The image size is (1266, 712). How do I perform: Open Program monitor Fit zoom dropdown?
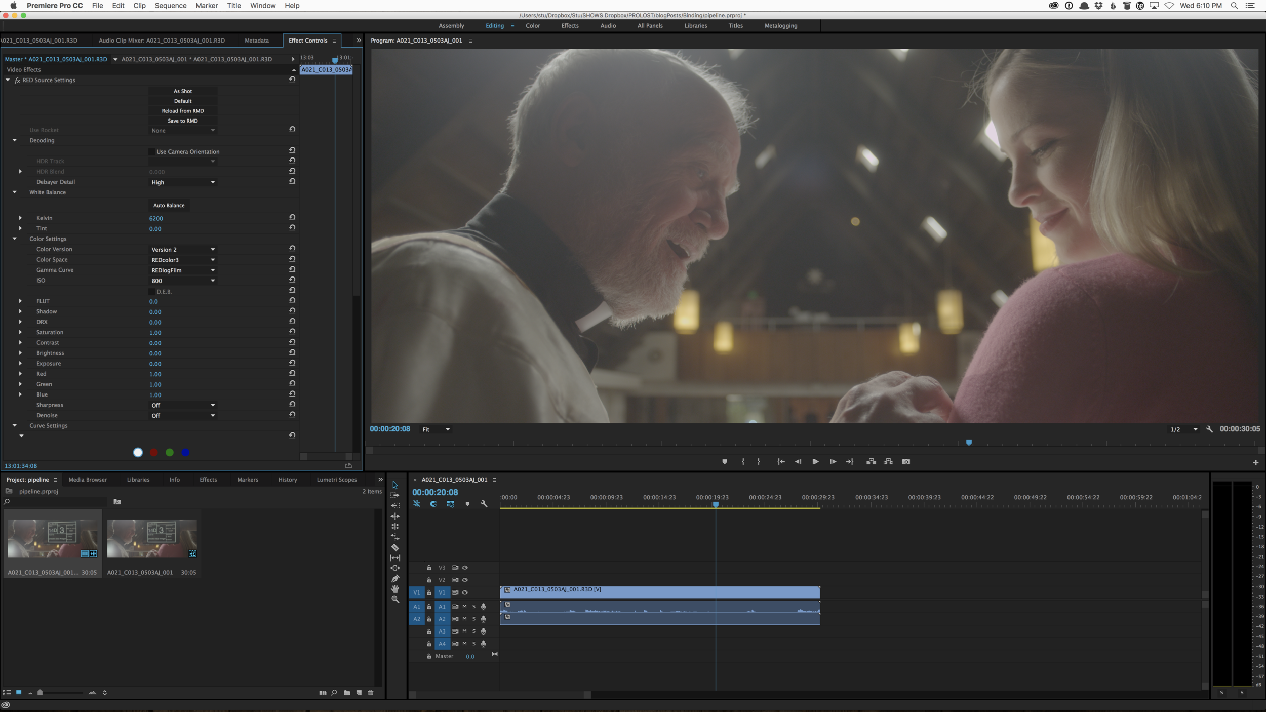pos(436,429)
